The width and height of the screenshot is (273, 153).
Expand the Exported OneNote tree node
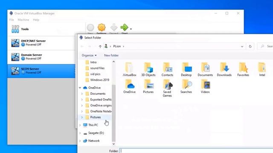[82, 99]
